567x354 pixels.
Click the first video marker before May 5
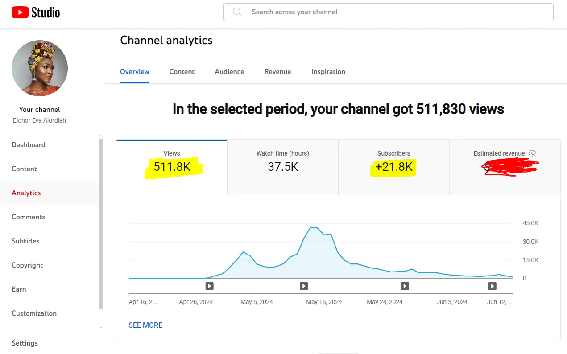[x=209, y=286]
